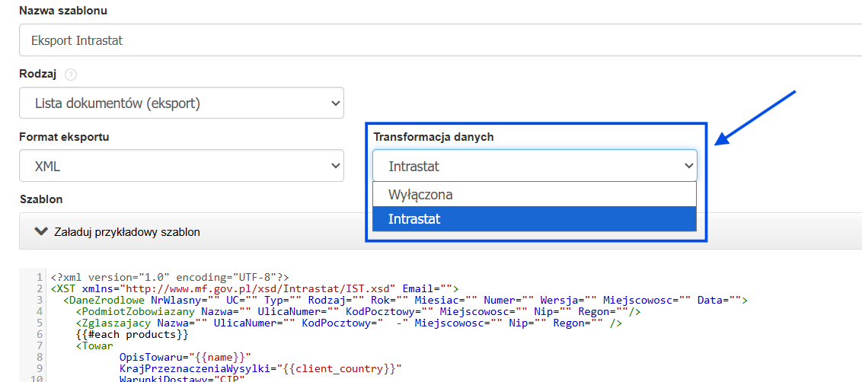
Task: Open the Transformacja danych dropdown
Action: point(535,165)
